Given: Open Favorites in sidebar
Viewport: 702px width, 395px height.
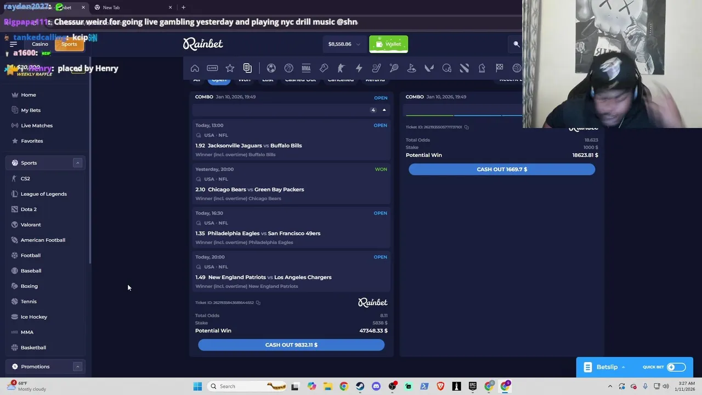Looking at the screenshot, I should pos(32,141).
